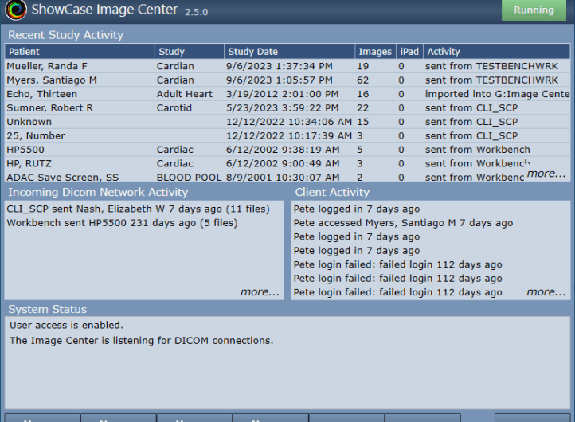This screenshot has height=422, width=575.
Task: Click the first Pete logged in entry
Action: (357, 209)
